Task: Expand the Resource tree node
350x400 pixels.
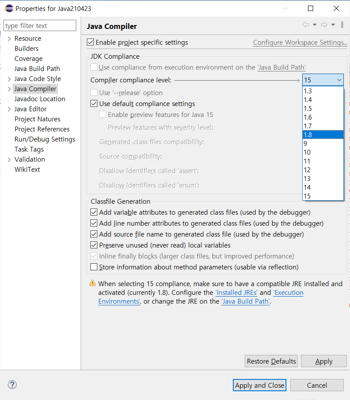Action: click(x=9, y=39)
